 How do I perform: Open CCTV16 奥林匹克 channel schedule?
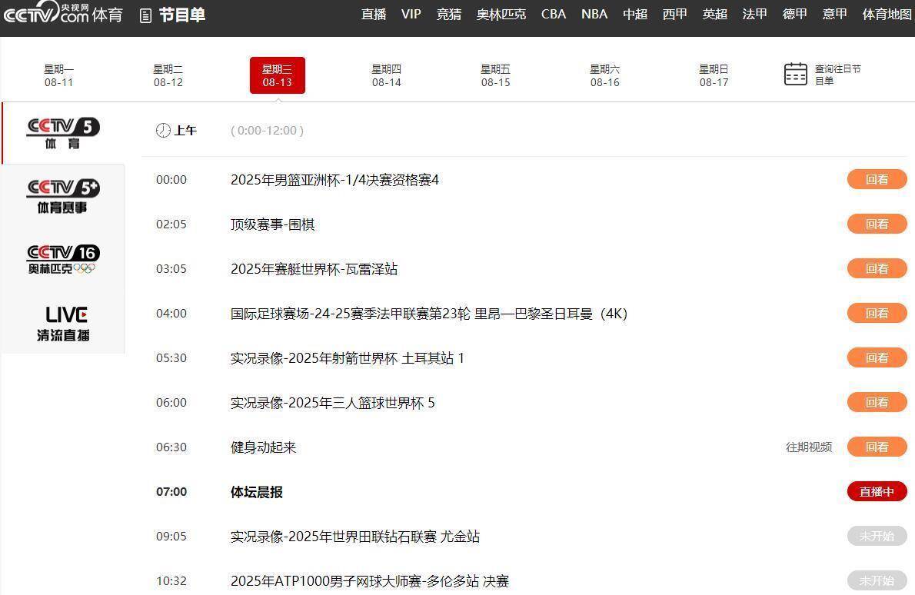(62, 259)
